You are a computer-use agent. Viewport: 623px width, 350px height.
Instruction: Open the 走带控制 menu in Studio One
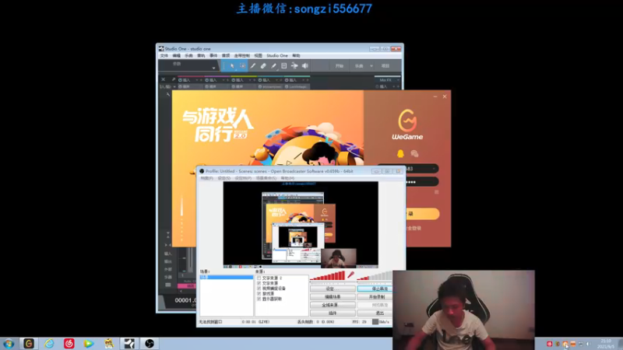[242, 56]
